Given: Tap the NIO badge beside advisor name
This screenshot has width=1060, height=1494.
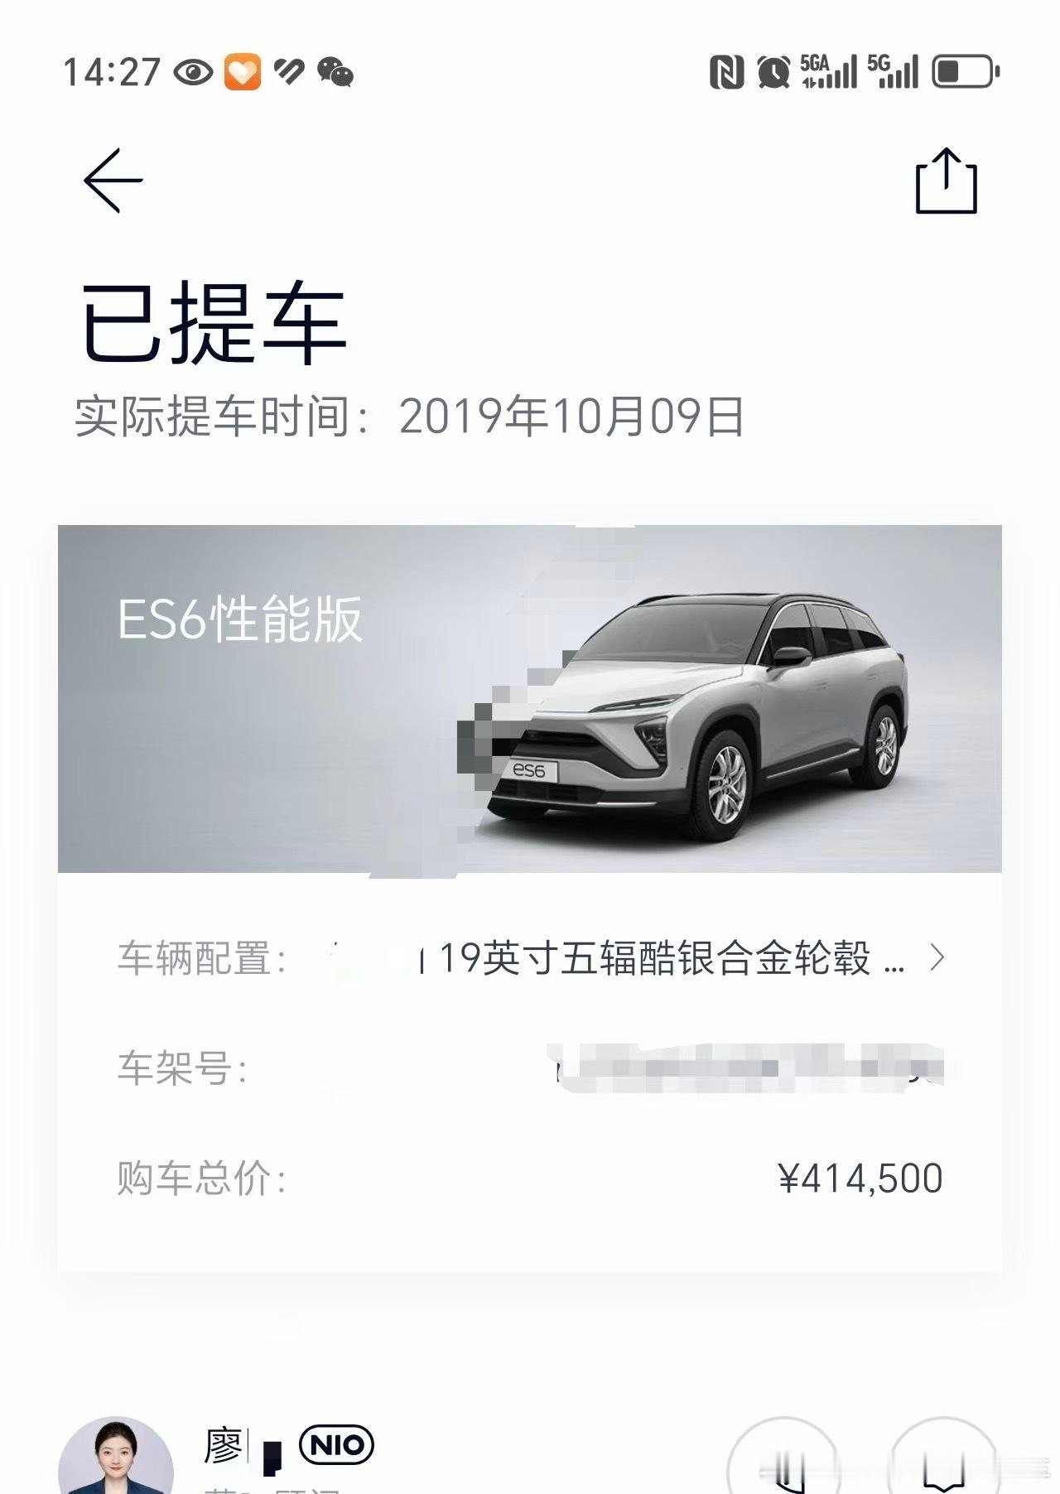Looking at the screenshot, I should (x=336, y=1445).
